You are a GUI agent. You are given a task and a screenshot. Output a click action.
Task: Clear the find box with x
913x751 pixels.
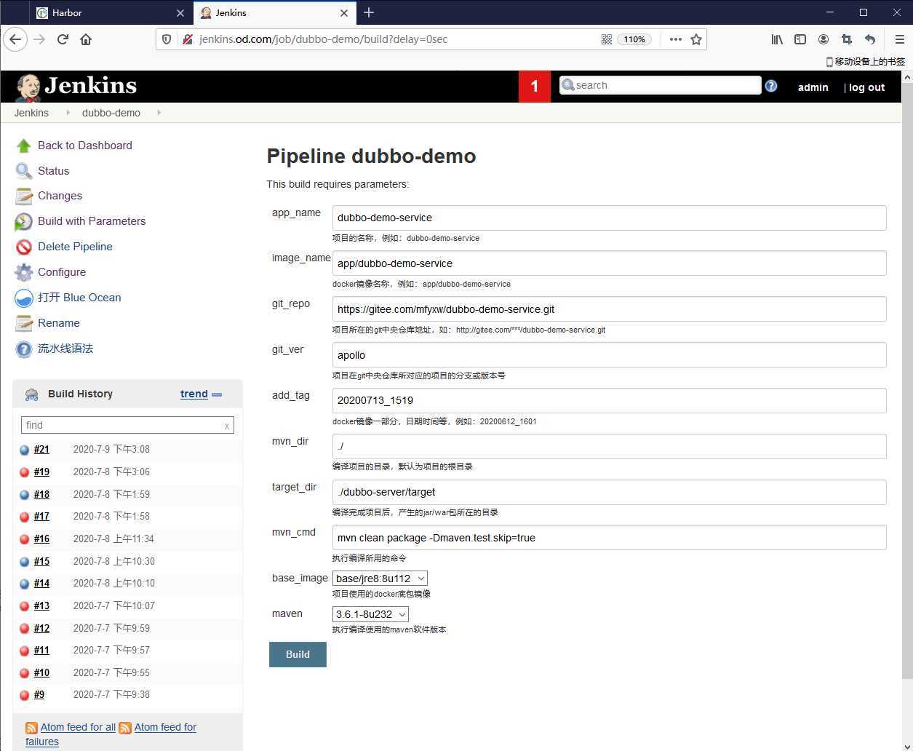click(x=227, y=426)
